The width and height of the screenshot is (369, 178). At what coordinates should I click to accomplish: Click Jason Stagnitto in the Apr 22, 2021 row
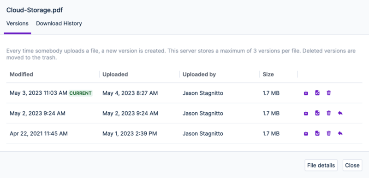click(203, 133)
